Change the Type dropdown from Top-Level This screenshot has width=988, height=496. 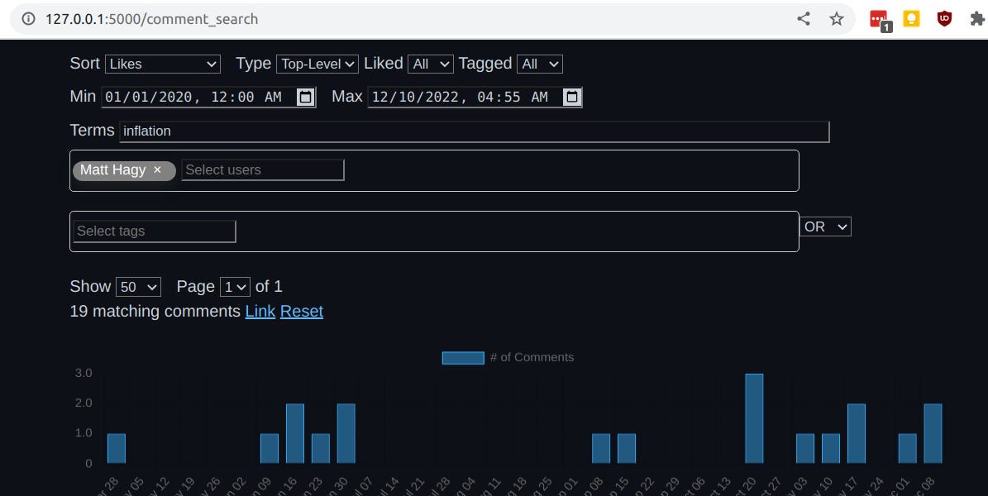tap(317, 64)
